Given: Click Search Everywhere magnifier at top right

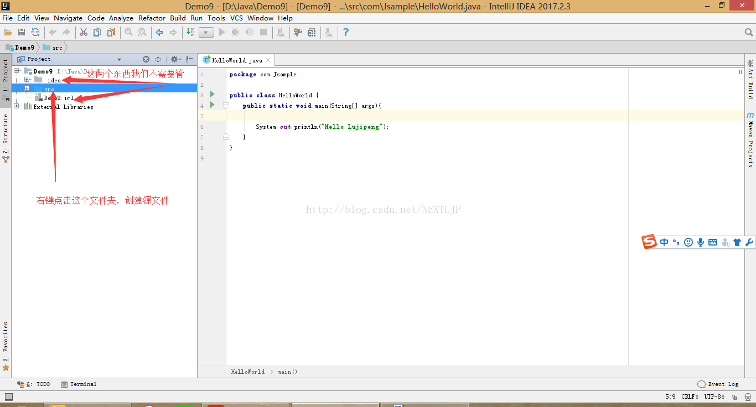Looking at the screenshot, I should click(x=749, y=33).
